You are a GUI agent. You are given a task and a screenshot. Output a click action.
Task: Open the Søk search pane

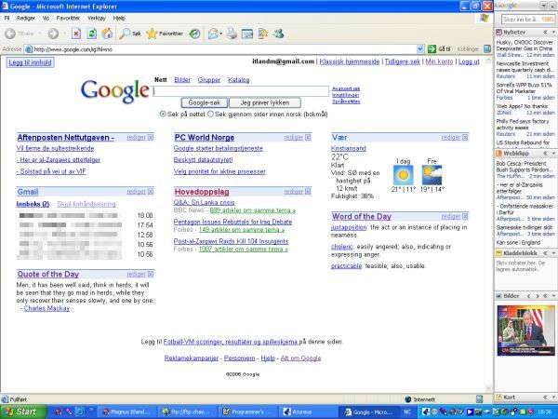[130, 34]
